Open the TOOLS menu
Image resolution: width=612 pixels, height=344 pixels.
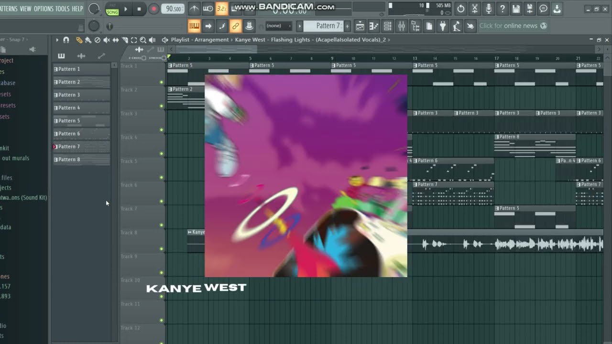63,9
